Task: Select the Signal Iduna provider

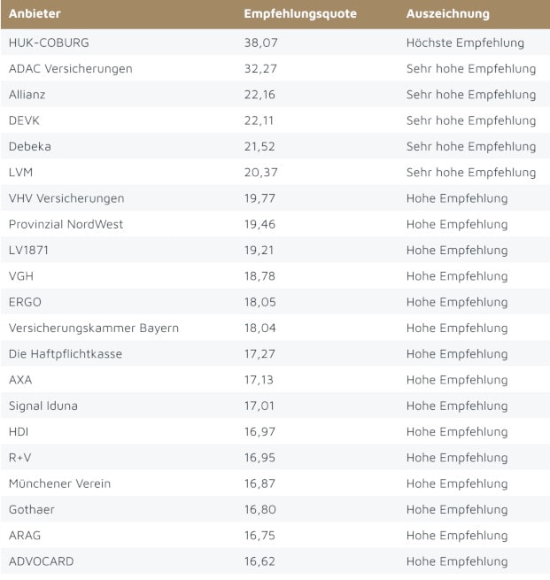Action: tap(43, 406)
